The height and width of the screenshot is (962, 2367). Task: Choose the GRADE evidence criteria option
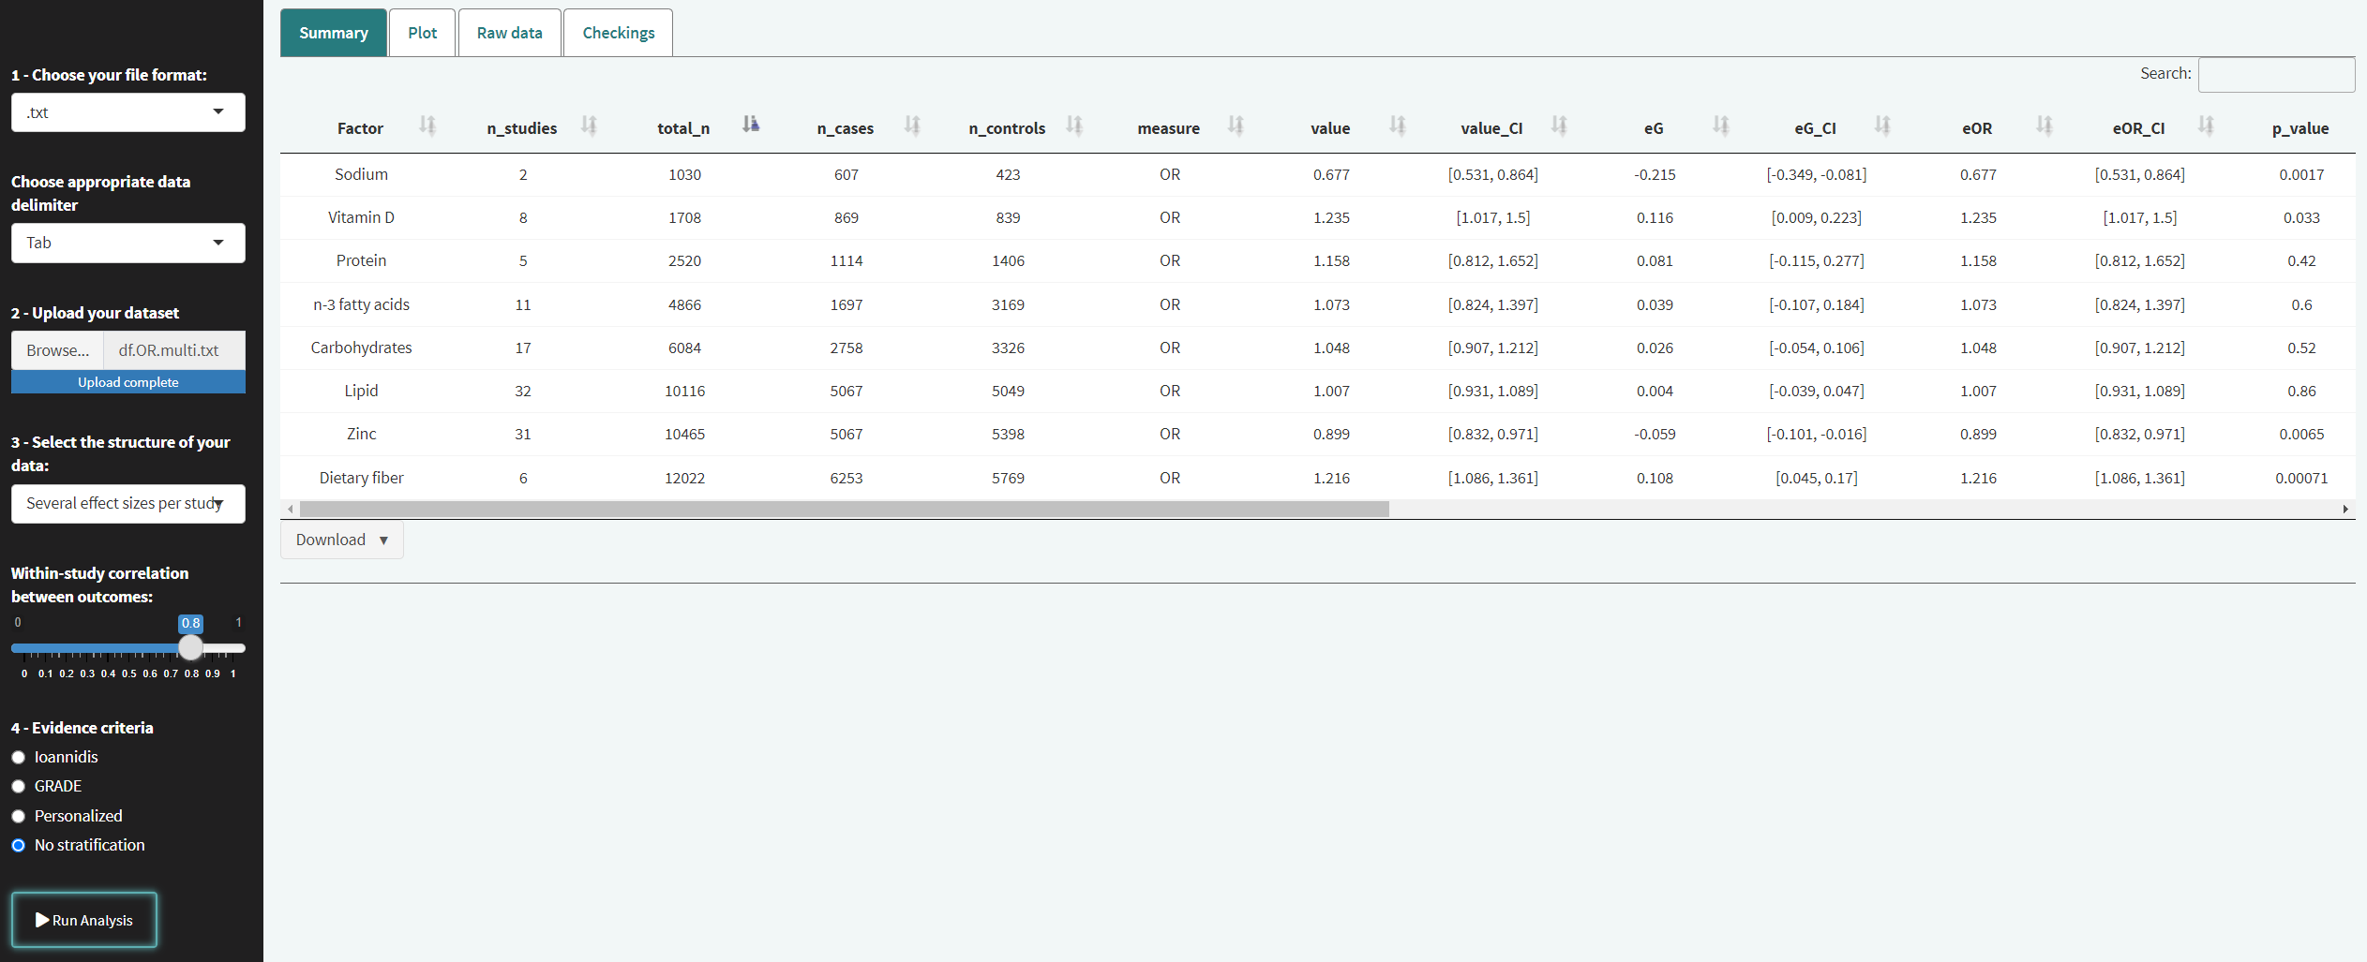pyautogui.click(x=19, y=787)
